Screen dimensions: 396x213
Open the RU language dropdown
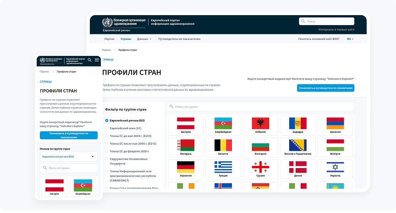coord(350,39)
